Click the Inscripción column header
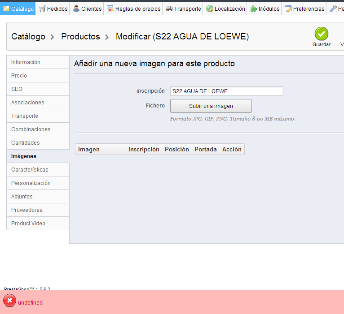344x314 pixels. click(144, 149)
